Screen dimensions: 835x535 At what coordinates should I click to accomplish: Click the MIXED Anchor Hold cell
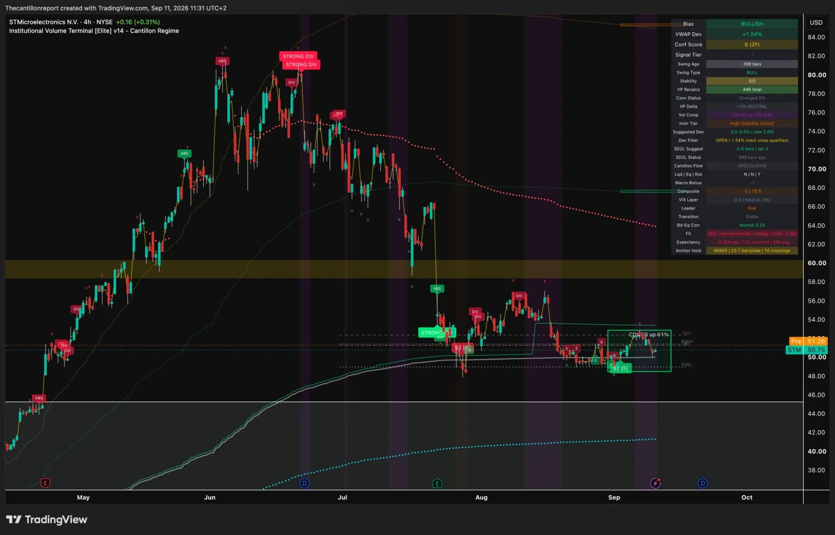(x=752, y=251)
